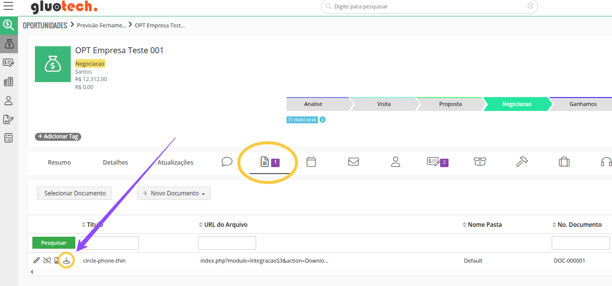Expand the Novo Documento dropdown

tap(174, 193)
